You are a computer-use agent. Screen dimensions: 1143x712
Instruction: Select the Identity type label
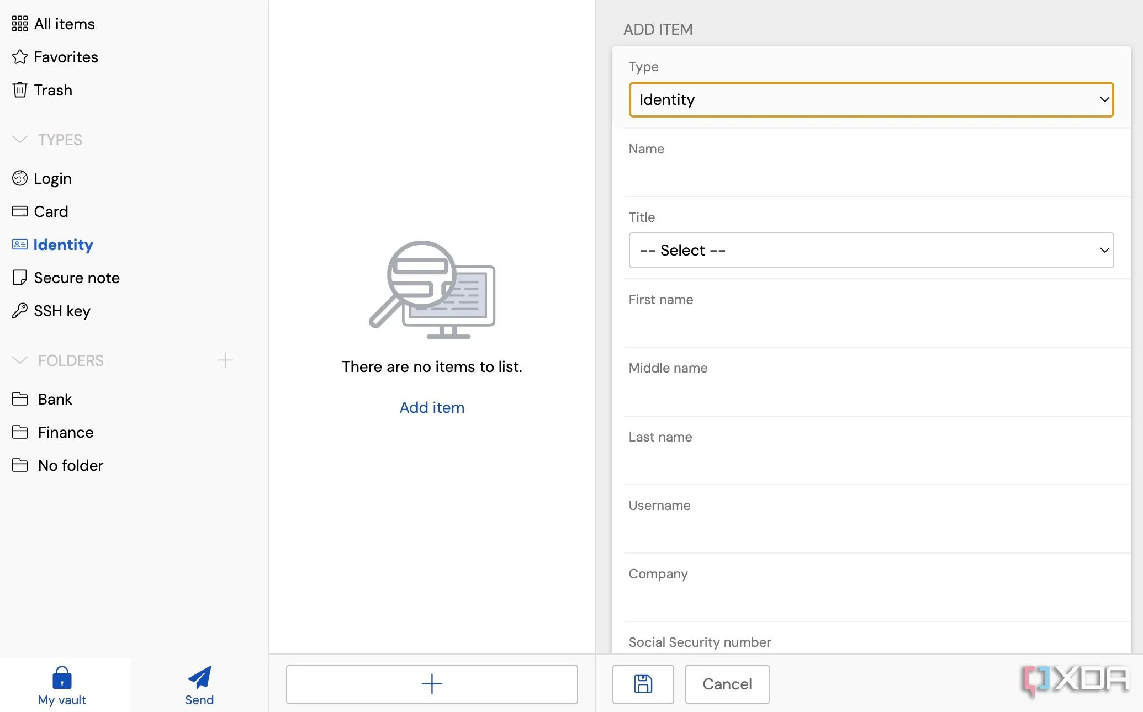coord(63,245)
